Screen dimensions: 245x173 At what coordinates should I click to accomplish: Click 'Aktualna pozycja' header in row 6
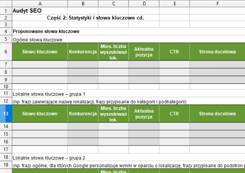tap(144, 52)
